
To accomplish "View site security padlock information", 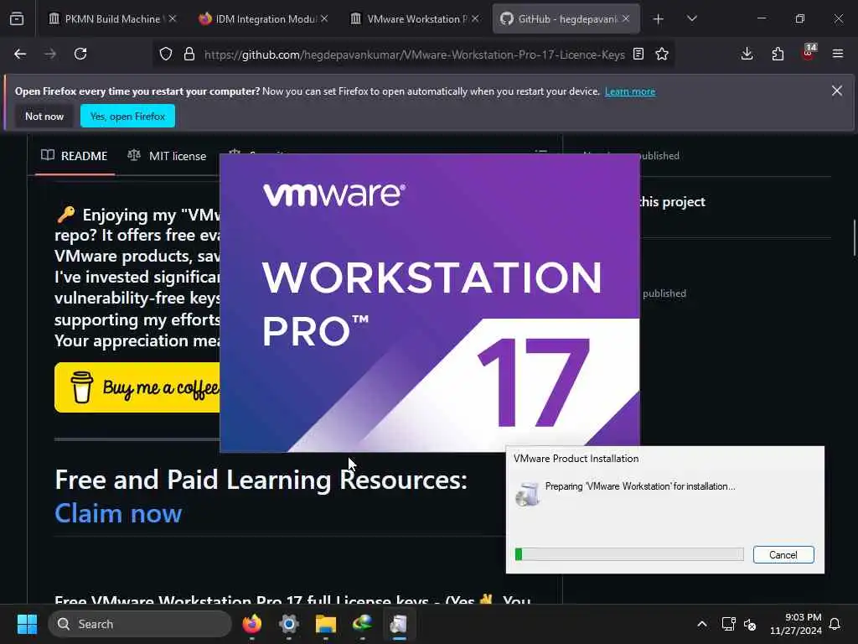I will click(x=189, y=54).
